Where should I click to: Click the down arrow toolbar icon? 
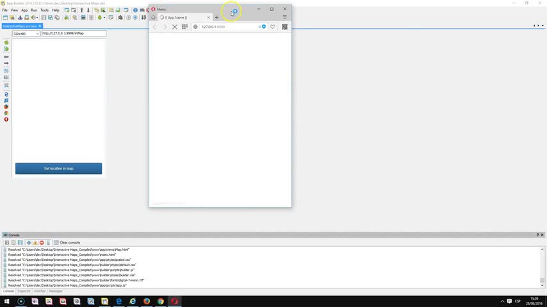[88, 10]
